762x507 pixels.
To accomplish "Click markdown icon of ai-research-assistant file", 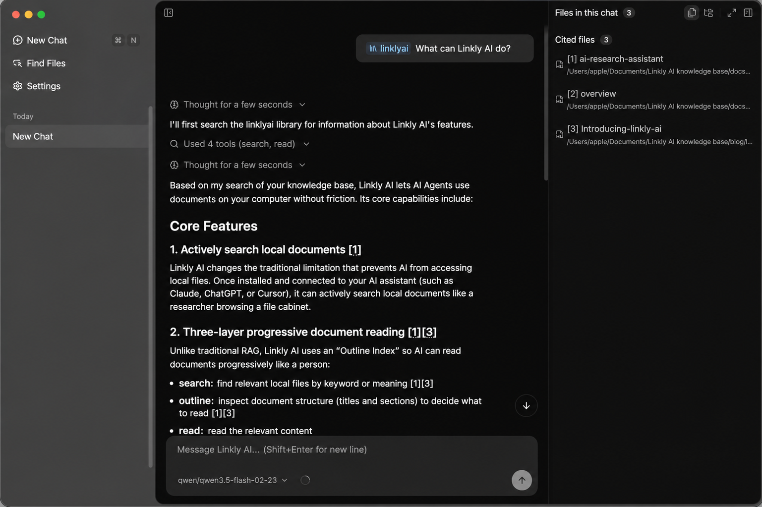I will click(x=559, y=64).
